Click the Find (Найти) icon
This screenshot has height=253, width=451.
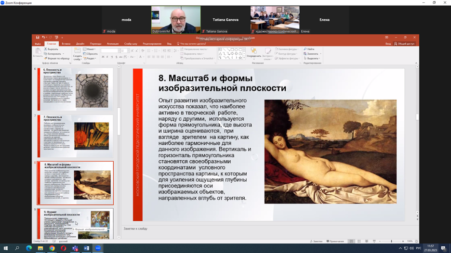click(x=309, y=49)
